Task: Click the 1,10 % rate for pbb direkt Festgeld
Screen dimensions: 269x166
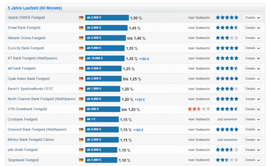Action: coord(125,150)
